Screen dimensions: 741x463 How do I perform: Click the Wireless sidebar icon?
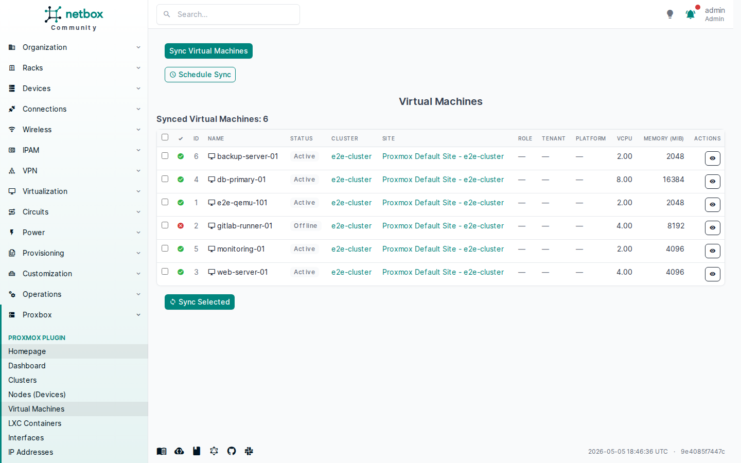pos(12,130)
